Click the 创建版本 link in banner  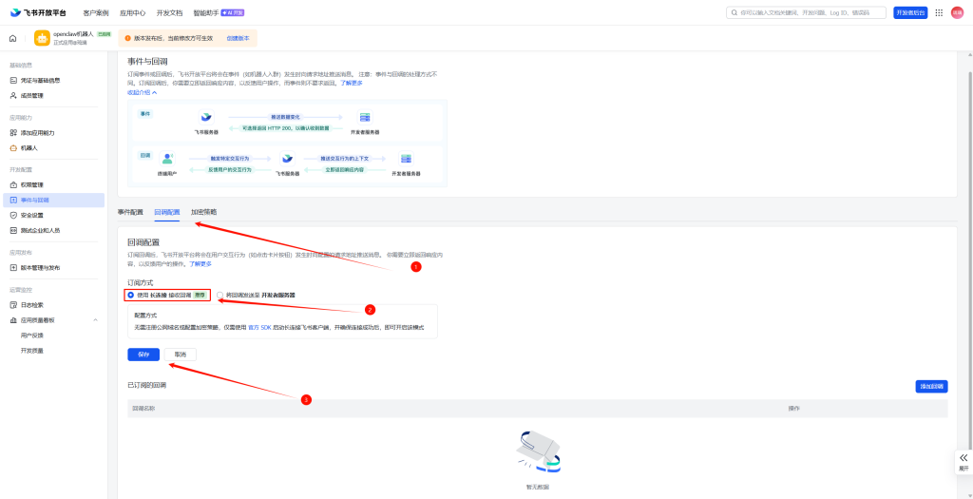coord(238,38)
